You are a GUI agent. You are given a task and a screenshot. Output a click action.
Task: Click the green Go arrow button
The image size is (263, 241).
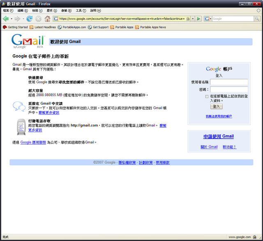point(198,18)
